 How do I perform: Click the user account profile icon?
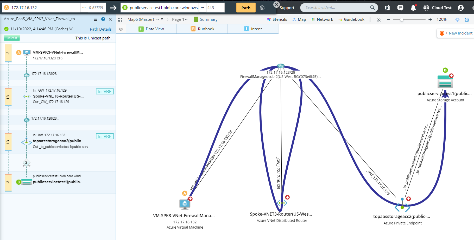[x=460, y=8]
